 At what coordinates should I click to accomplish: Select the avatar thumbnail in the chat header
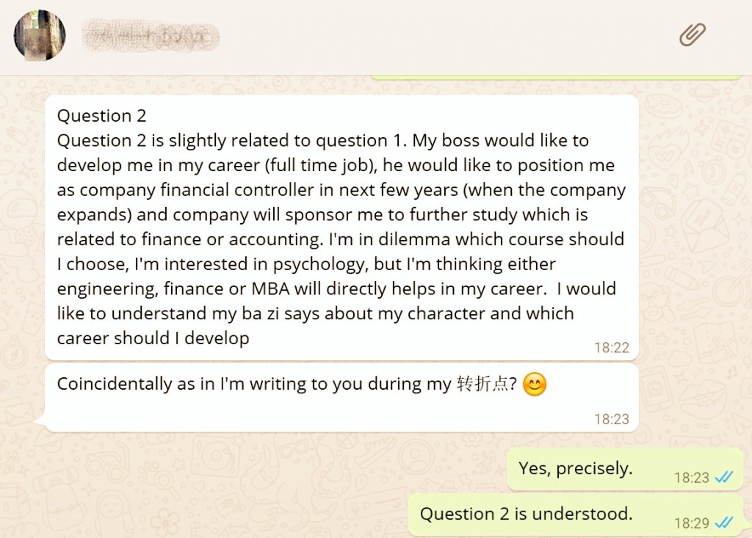[38, 34]
